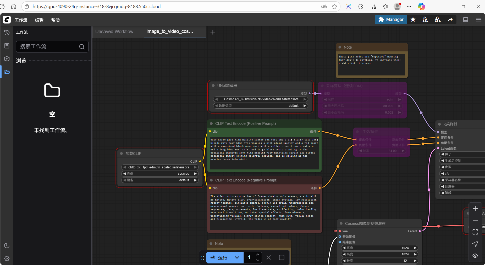Open the model library cube icon
Image resolution: width=485 pixels, height=265 pixels.
point(7,59)
